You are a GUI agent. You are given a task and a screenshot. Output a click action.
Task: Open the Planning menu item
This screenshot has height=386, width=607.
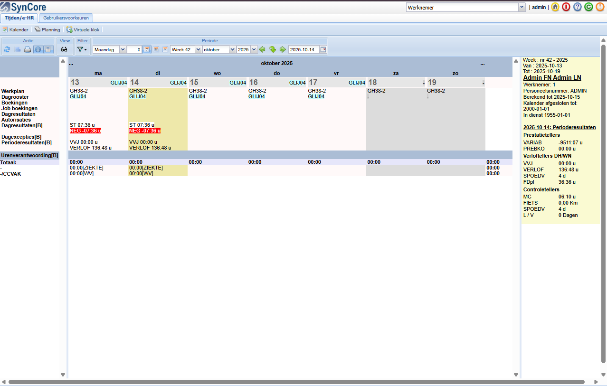[x=47, y=29]
